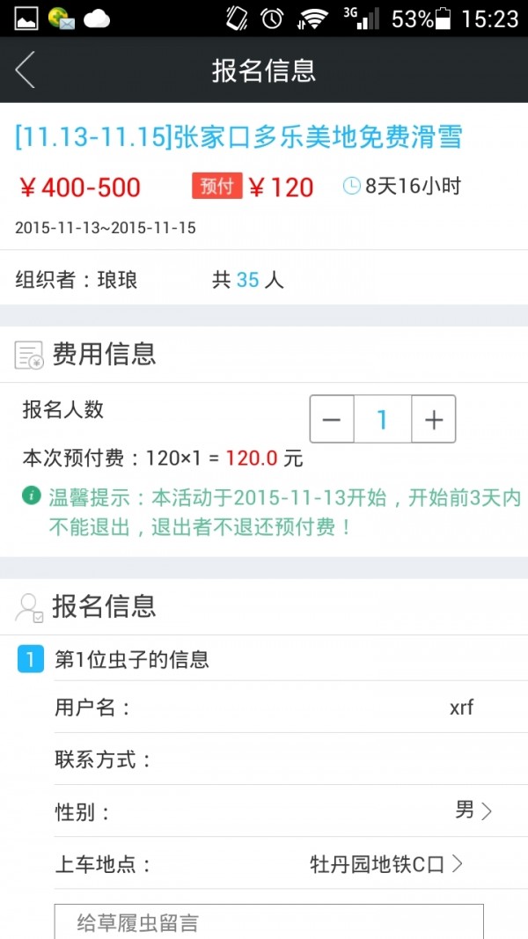Tap the back arrow in header
This screenshot has width=528, height=939.
[26, 70]
